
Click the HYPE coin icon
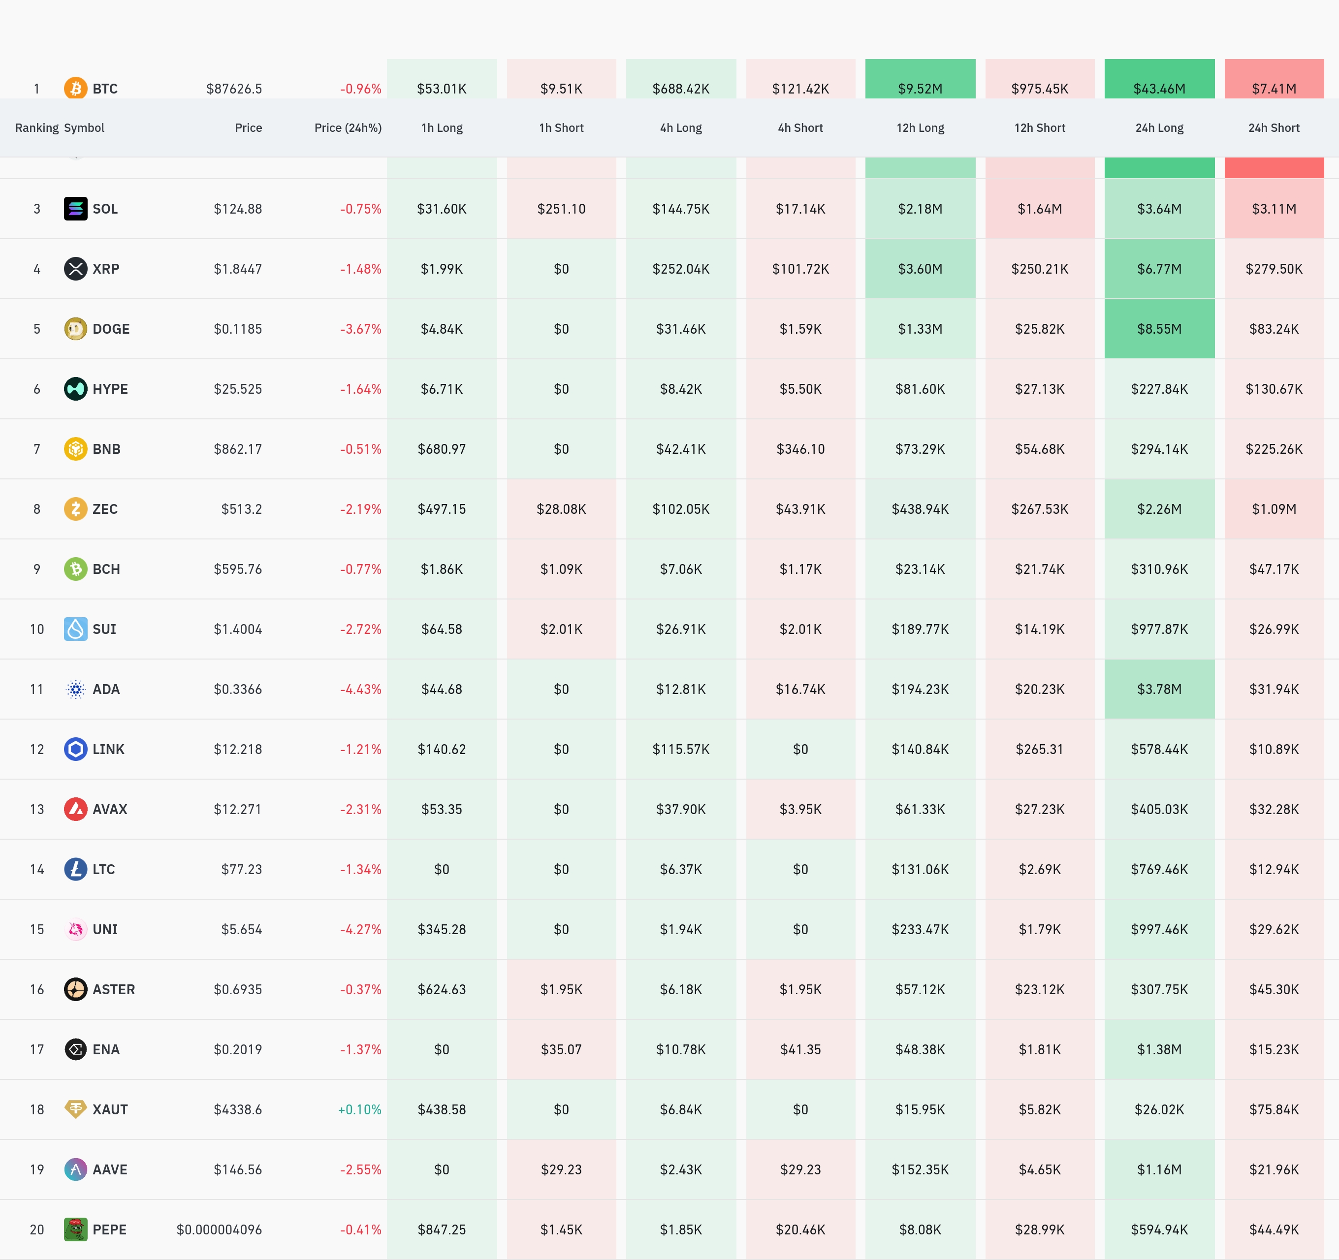click(x=75, y=388)
